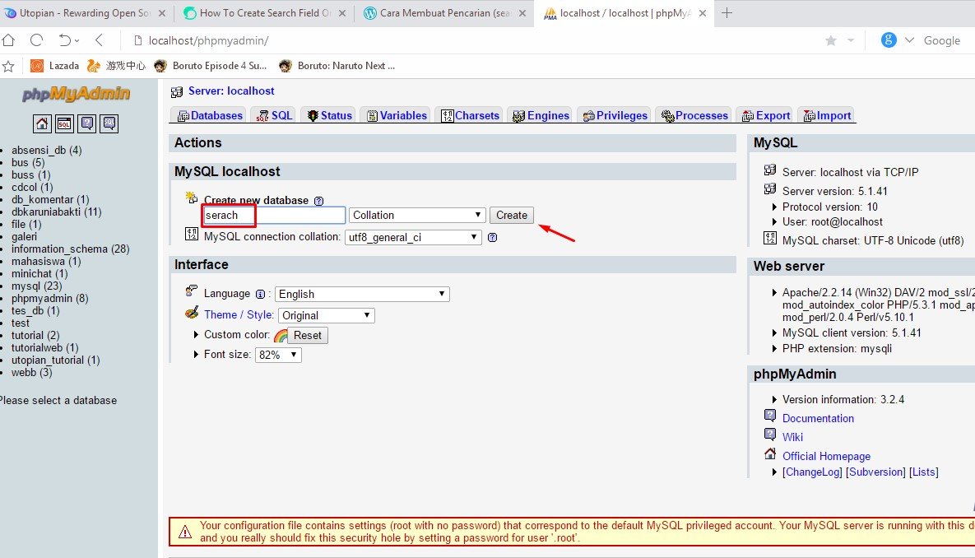Viewport: 975px width, 558px height.
Task: Open the Language dropdown
Action: tap(362, 295)
